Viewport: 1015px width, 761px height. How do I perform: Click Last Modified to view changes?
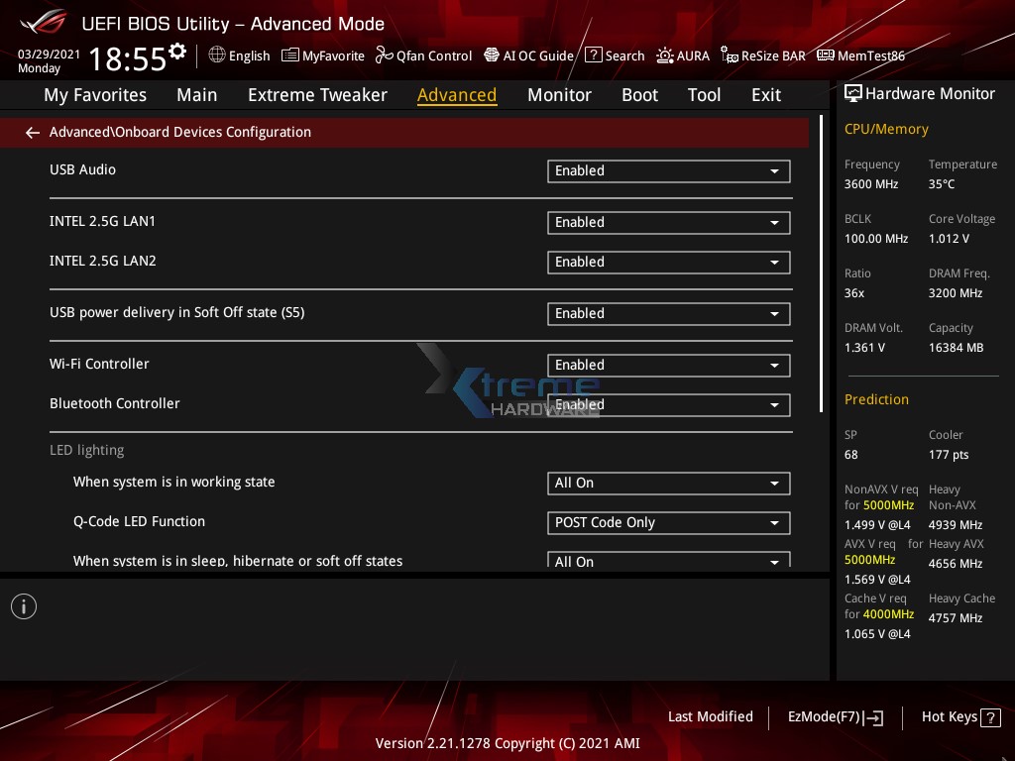710,716
